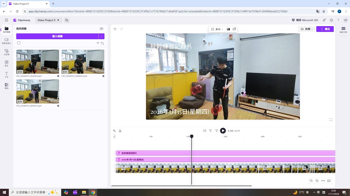The height and width of the screenshot is (196, 350).
Task: Tick the select-all media checkbox
Action: coord(19,43)
